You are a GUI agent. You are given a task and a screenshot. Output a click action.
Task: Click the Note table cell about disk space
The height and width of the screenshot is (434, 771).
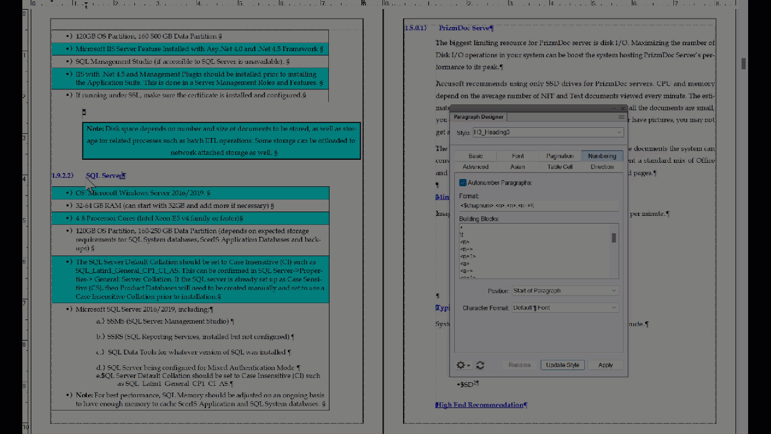(221, 140)
